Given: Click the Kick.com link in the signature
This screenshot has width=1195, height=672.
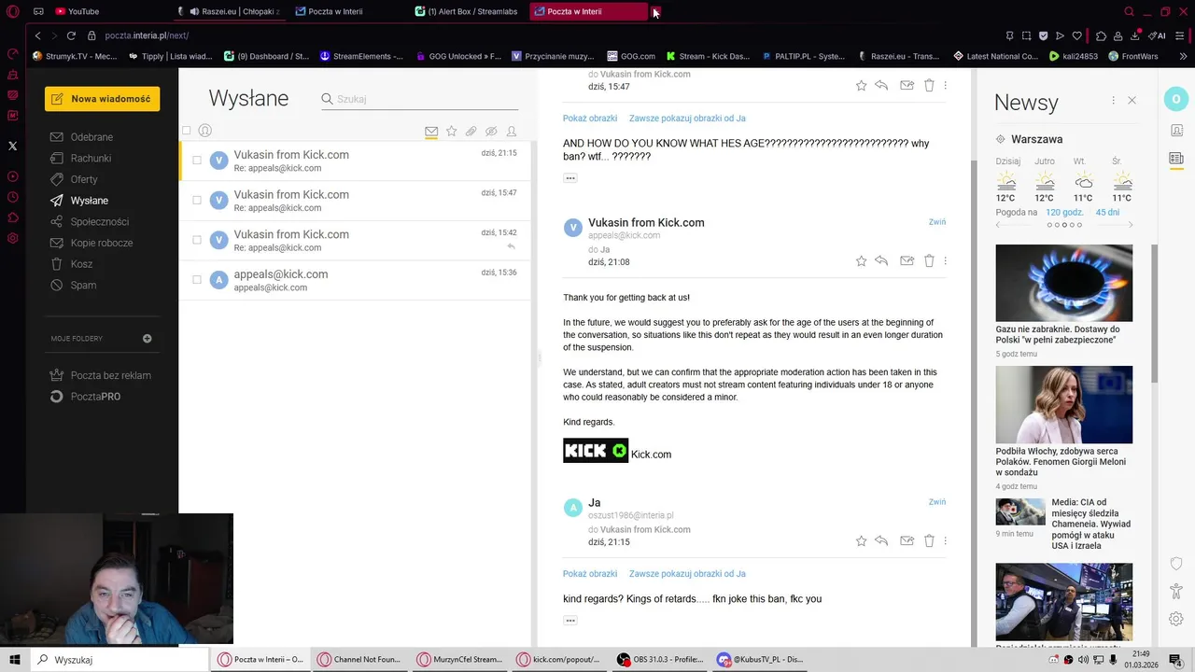Looking at the screenshot, I should coord(651,455).
